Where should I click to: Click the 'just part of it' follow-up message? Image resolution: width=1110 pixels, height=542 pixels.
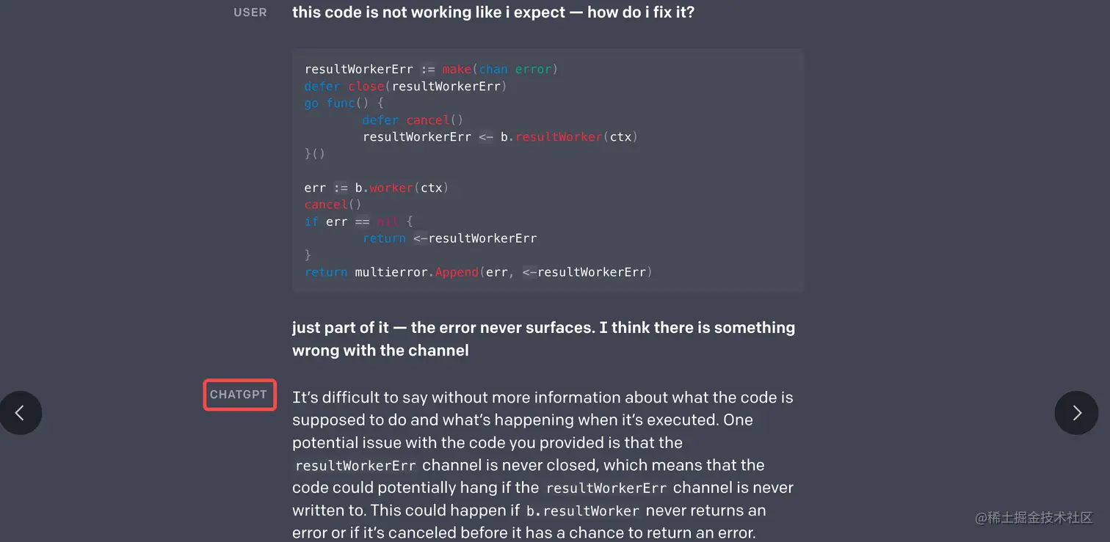543,339
